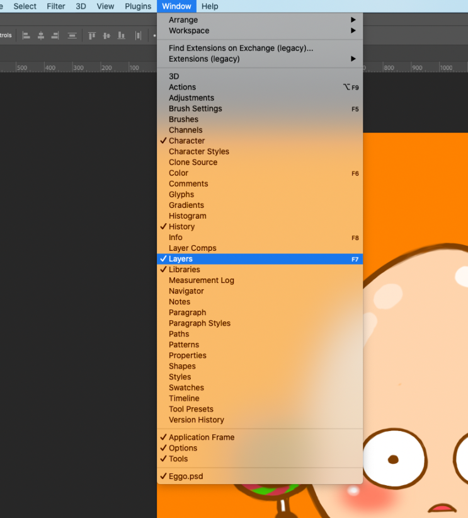
Task: Toggle off the History panel
Action: [x=260, y=227]
